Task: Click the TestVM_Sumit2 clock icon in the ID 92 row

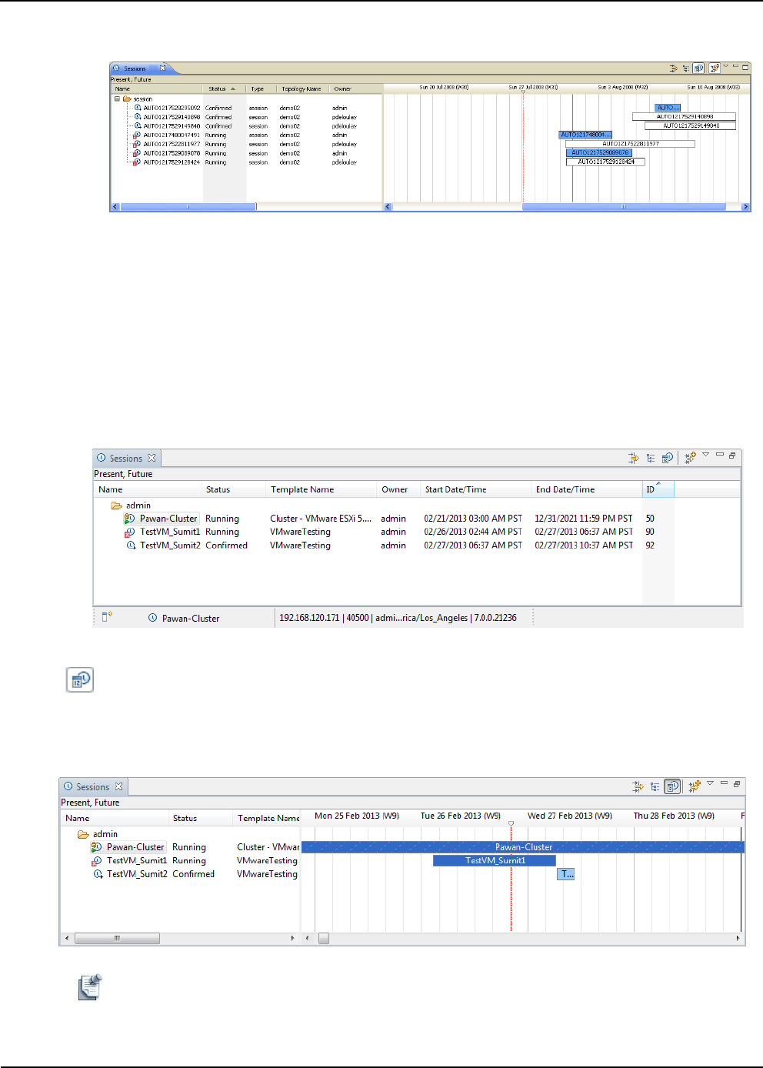Action: coord(131,546)
